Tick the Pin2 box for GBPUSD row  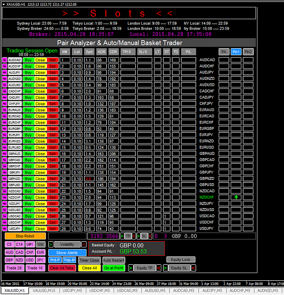[x=248, y=185]
